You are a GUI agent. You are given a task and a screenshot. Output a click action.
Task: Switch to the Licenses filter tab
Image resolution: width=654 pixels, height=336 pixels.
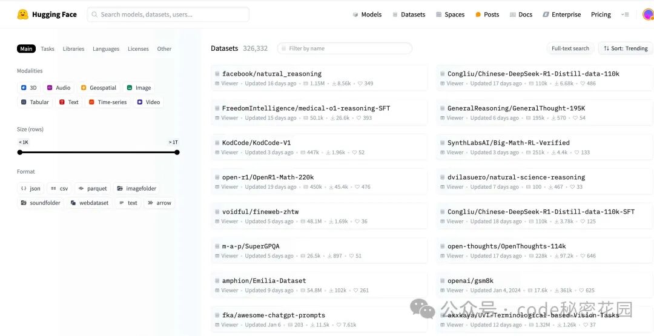[138, 49]
